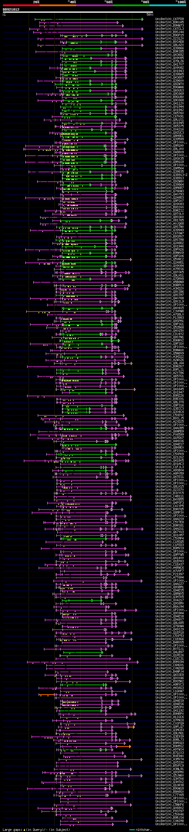Image resolution: width=189 pixels, height=832 pixels.
Task: Open hit UniRef100_B9HW73
Action: click(170, 25)
